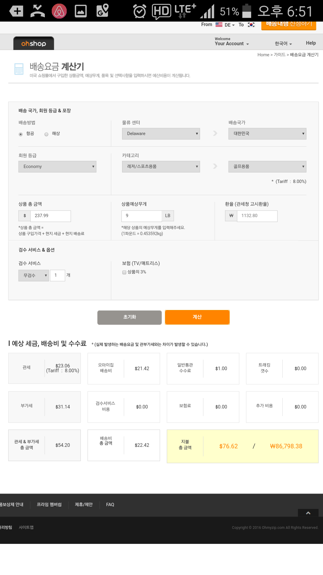The width and height of the screenshot is (323, 575).
Task: Expand the Economy membership grade dropdown
Action: (57, 167)
